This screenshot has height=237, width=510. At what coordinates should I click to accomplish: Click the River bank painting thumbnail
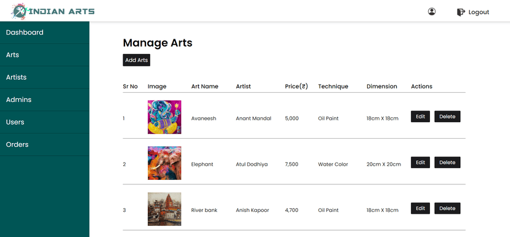click(164, 209)
